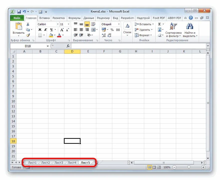Click into the formula bar
This screenshot has height=180, width=220.
(139, 46)
